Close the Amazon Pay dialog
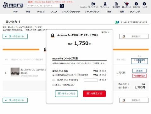 (105, 32)
